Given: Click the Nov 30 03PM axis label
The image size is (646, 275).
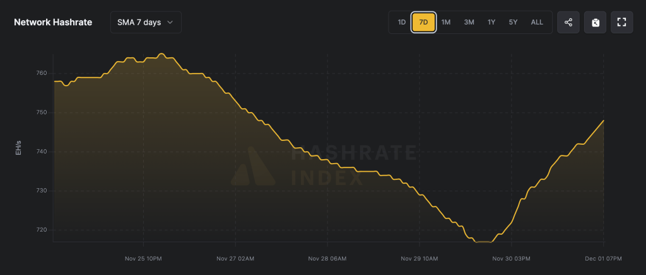Looking at the screenshot, I should point(512,258).
